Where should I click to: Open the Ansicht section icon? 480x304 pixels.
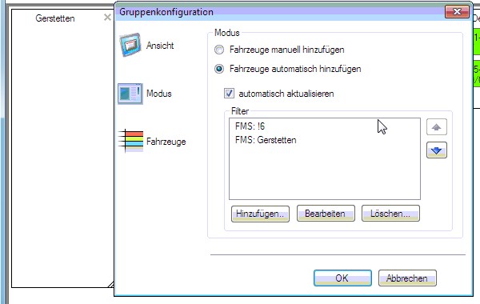click(x=130, y=45)
